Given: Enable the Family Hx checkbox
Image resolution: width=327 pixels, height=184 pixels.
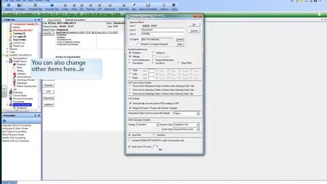Looking at the screenshot, I should pos(153,53).
